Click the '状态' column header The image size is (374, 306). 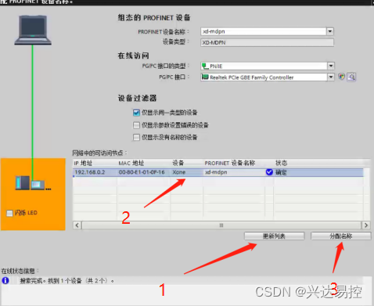tap(282, 163)
